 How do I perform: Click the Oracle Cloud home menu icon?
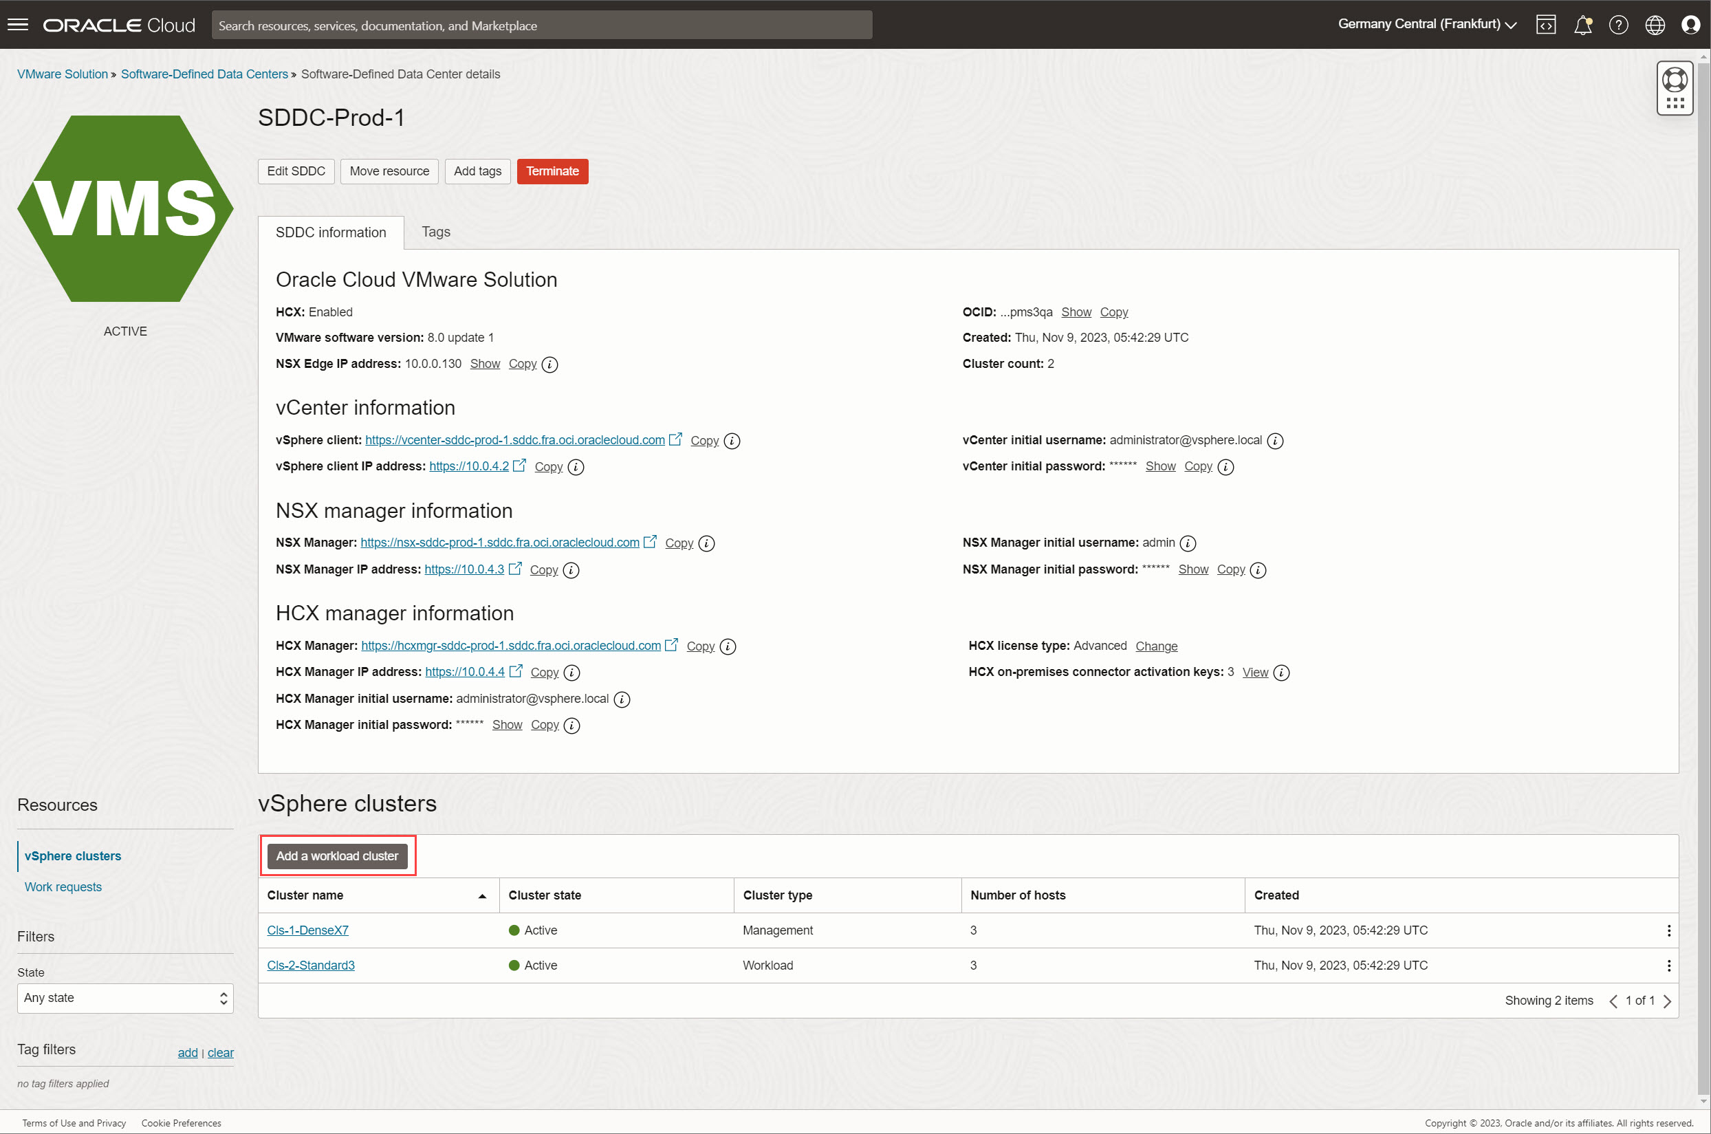19,24
